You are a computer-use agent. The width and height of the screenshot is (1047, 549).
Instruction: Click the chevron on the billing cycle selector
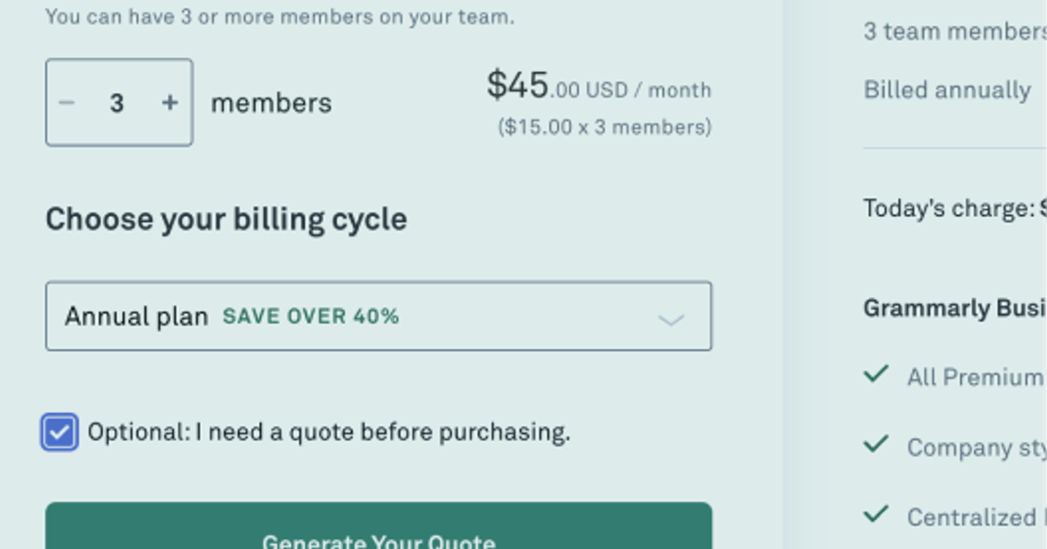670,319
